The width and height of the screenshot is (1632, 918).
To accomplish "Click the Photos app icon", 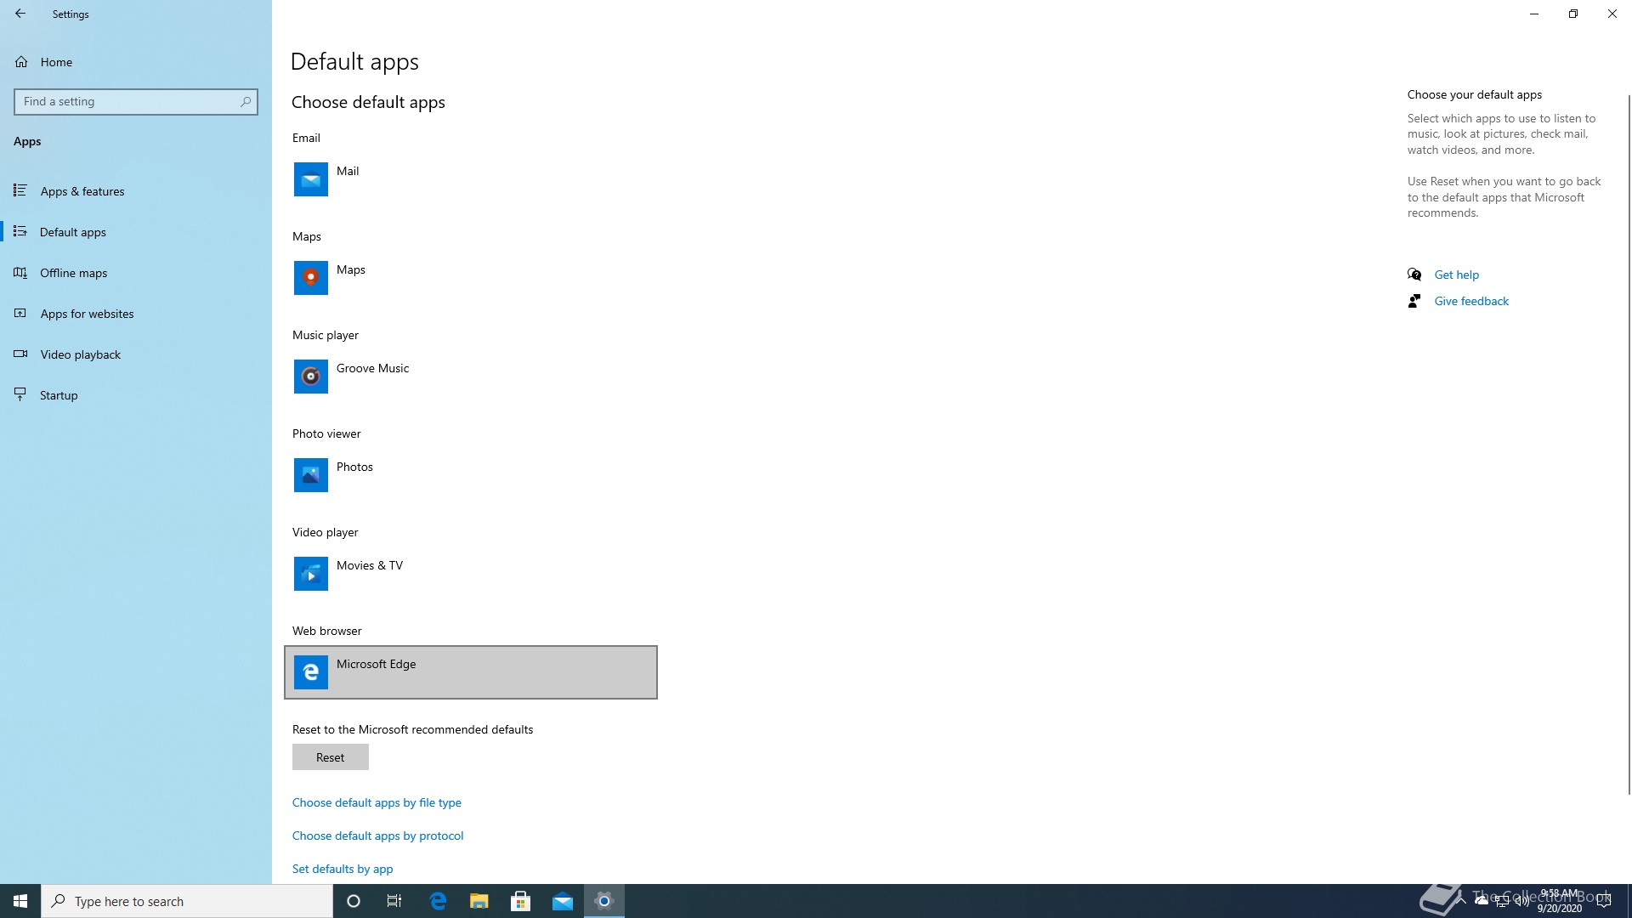I will (x=310, y=475).
